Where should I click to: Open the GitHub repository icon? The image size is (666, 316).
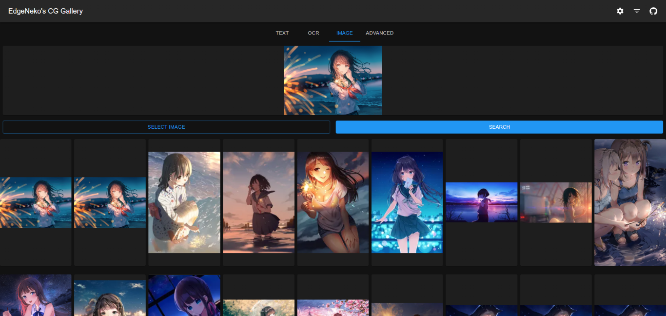point(653,11)
